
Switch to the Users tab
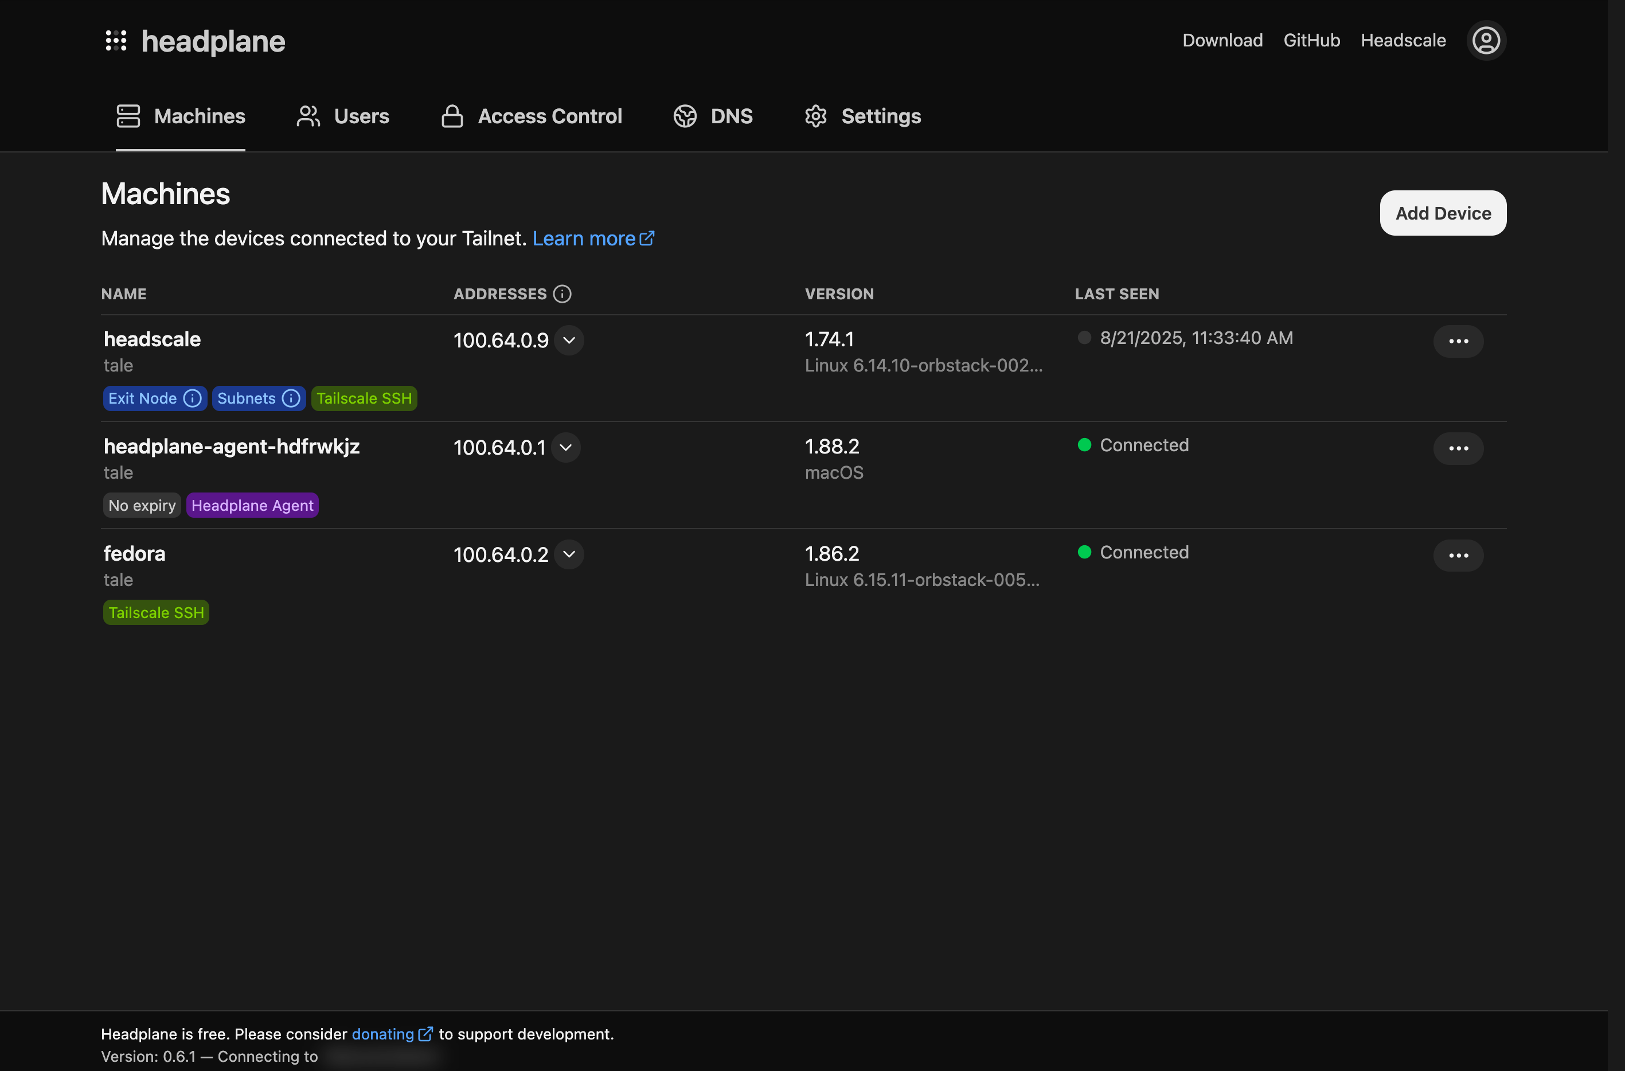click(343, 116)
